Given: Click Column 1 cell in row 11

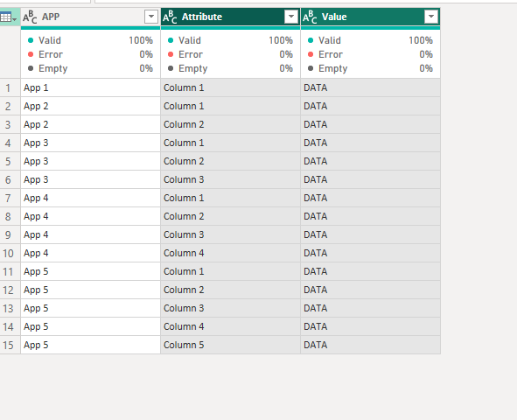Looking at the screenshot, I should [x=230, y=271].
